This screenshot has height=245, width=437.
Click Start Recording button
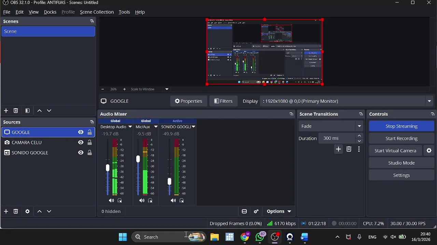401,138
